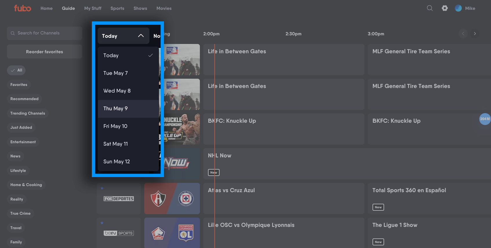Screen dimensions: 491x248
Task: Click the fubo logo
Action: (x=23, y=8)
